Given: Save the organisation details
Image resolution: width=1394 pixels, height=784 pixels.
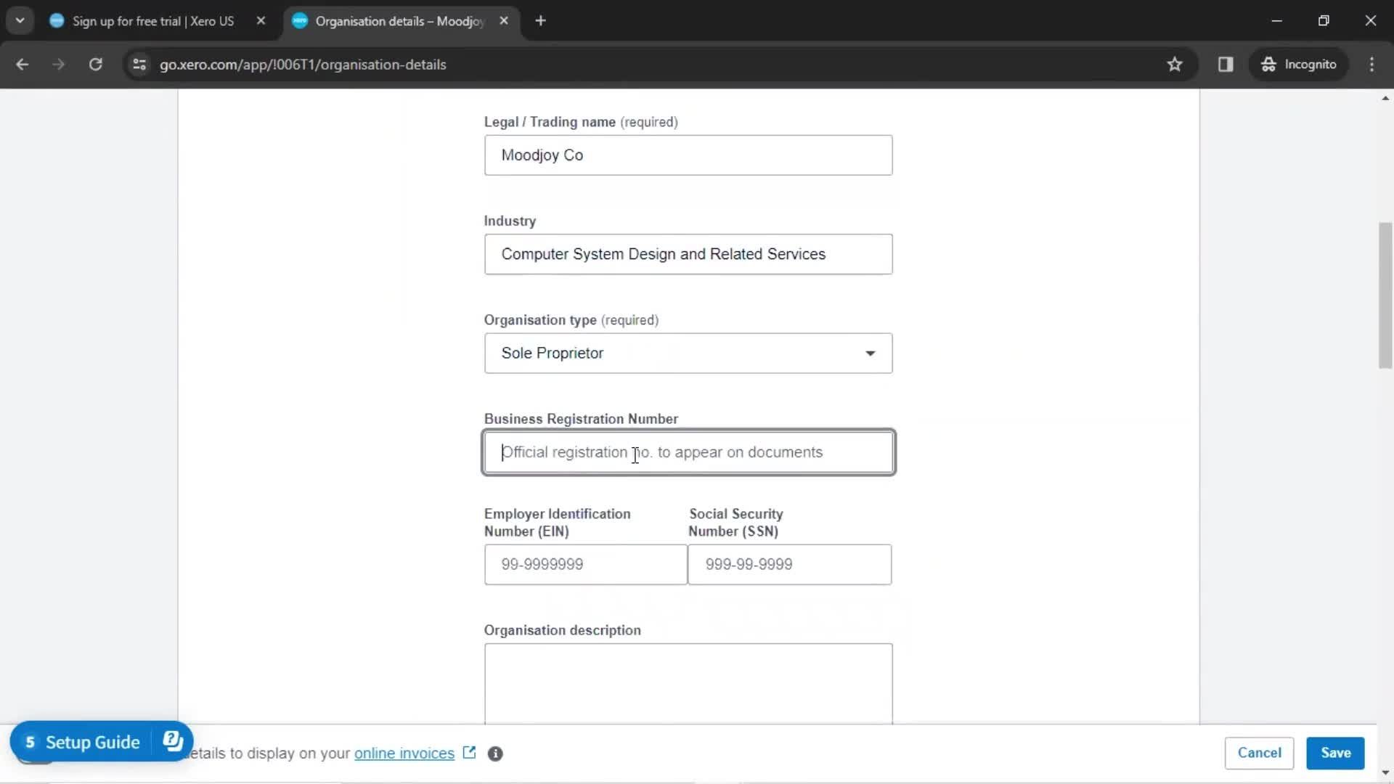Looking at the screenshot, I should pyautogui.click(x=1335, y=753).
